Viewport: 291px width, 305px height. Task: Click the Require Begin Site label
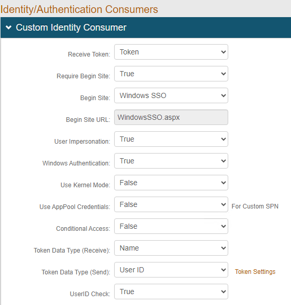pyautogui.click(x=83, y=76)
